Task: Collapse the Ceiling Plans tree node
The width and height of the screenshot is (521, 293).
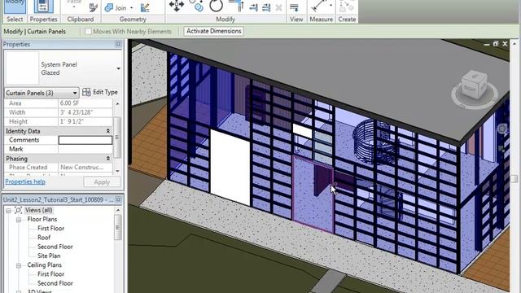Action: (19, 265)
